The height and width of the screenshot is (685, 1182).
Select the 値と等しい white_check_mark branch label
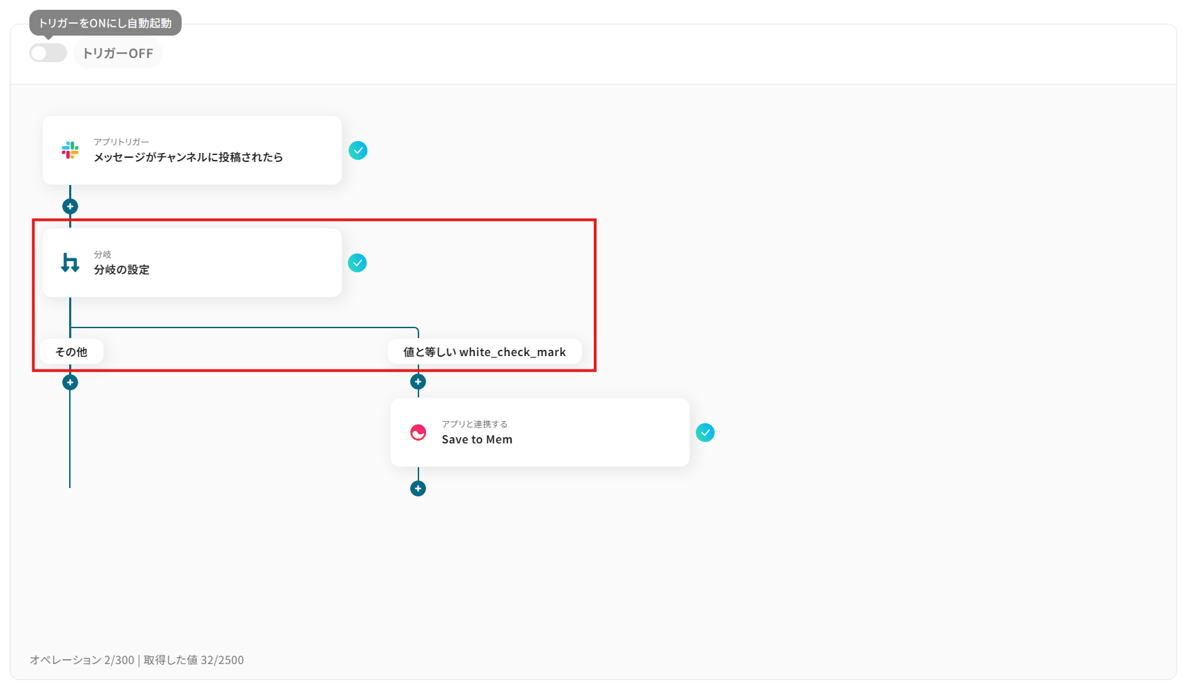[485, 352]
